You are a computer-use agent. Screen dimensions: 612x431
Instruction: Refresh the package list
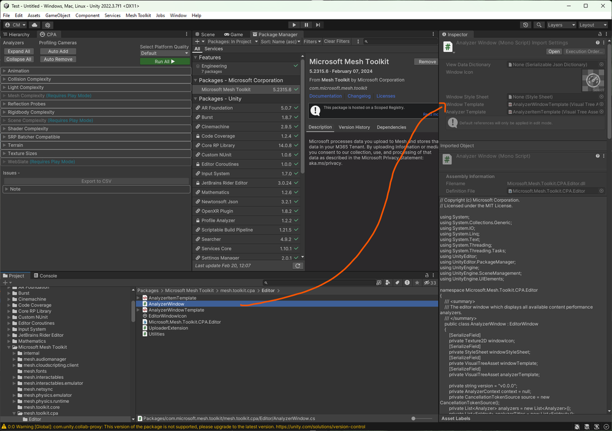[298, 266]
